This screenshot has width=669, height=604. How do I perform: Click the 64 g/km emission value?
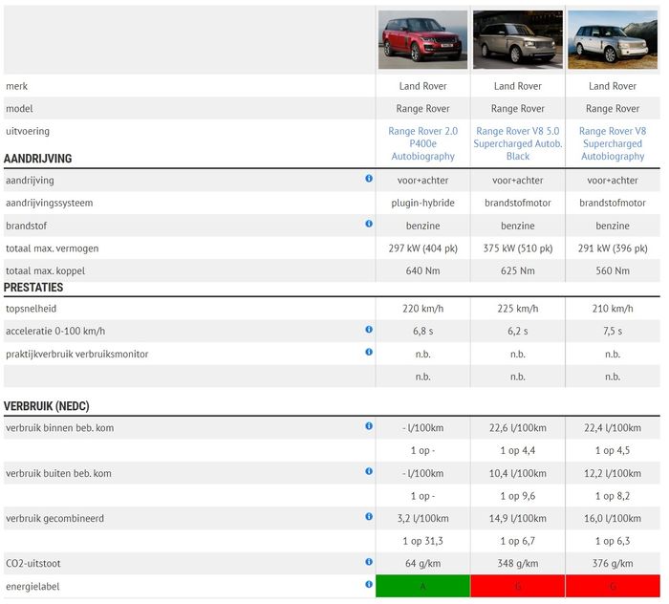(x=422, y=564)
